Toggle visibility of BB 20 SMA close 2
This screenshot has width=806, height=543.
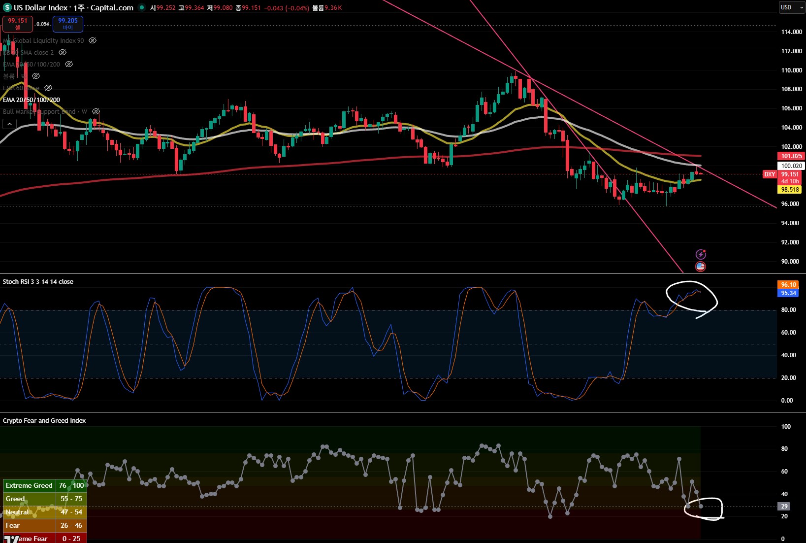63,52
